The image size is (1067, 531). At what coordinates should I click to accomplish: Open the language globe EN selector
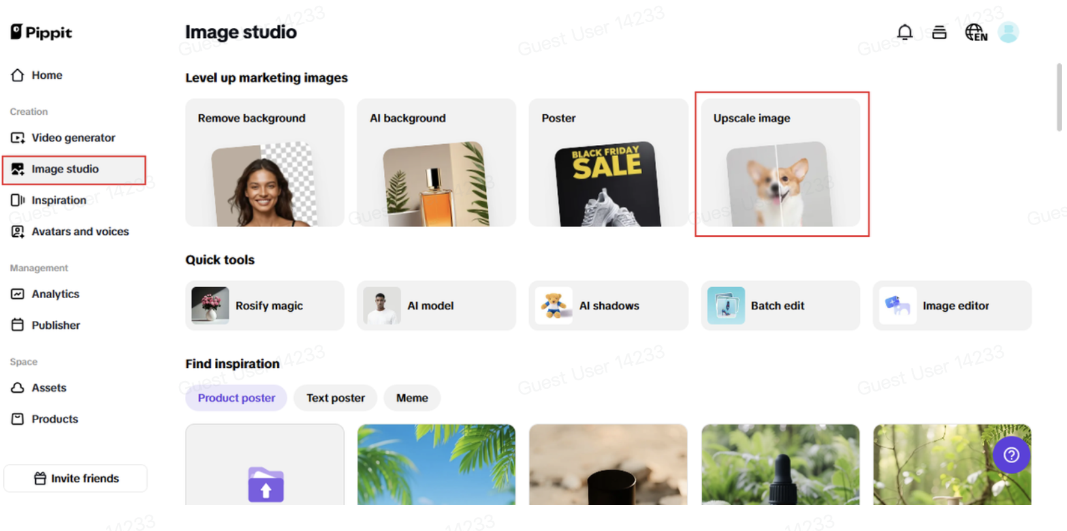click(976, 33)
